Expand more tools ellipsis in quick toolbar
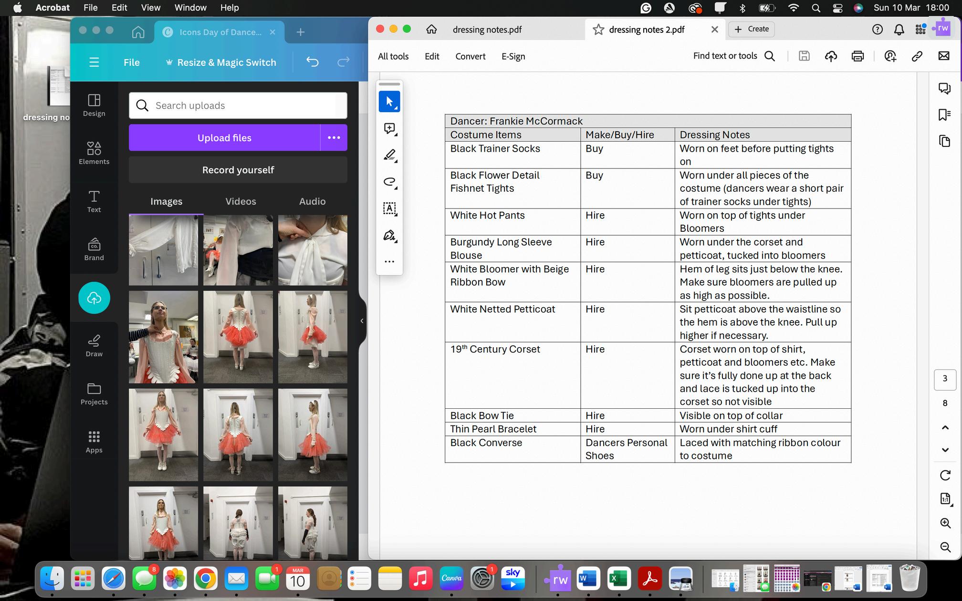 point(389,261)
